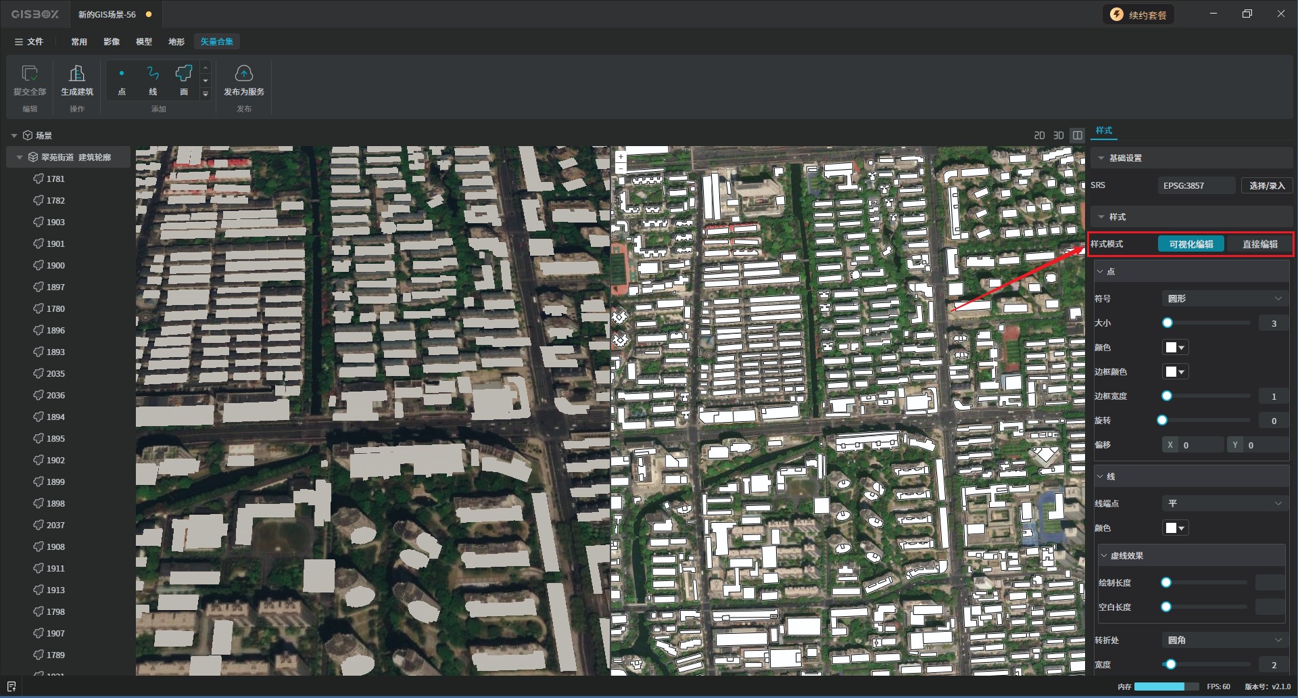Open the point fill color (颜色) swatch
Viewport: 1298px width, 698px height.
pos(1174,348)
